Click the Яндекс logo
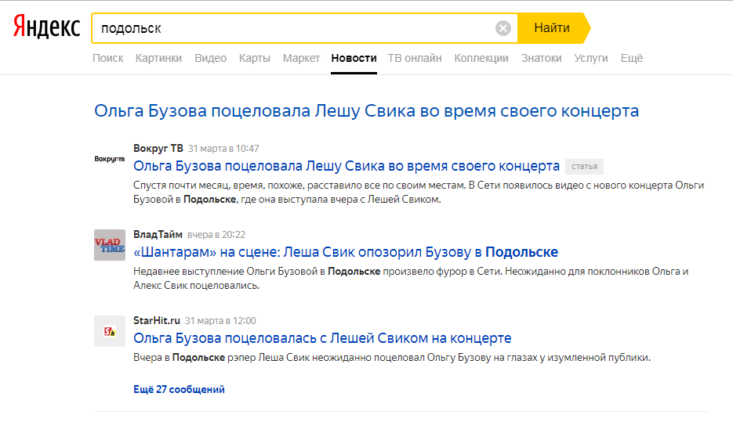733x429 pixels. tap(46, 28)
